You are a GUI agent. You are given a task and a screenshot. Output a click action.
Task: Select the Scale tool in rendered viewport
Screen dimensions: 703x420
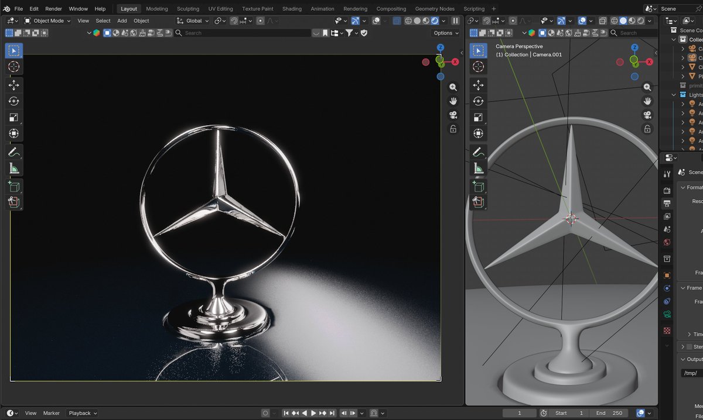point(14,117)
